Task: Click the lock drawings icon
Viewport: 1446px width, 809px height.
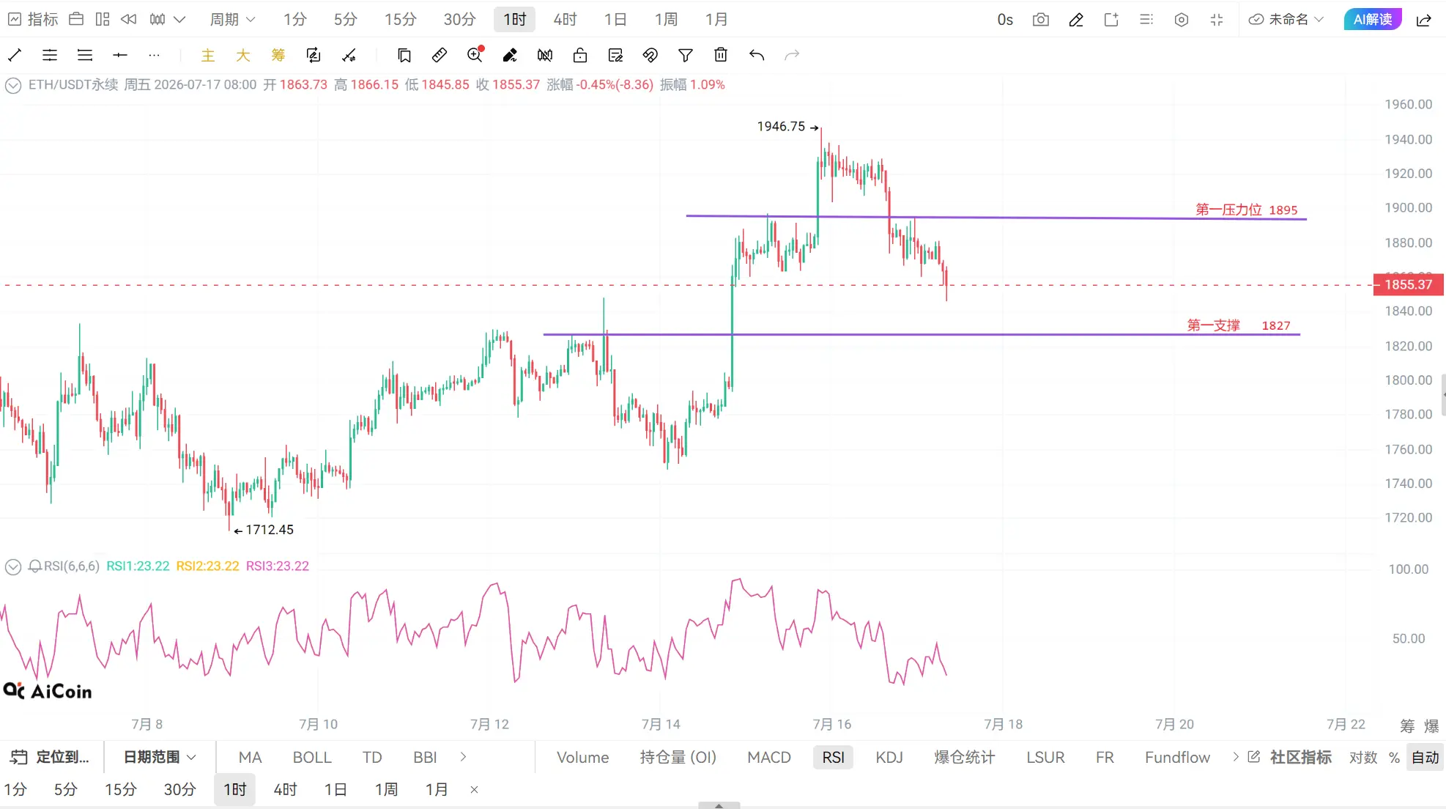Action: [580, 55]
